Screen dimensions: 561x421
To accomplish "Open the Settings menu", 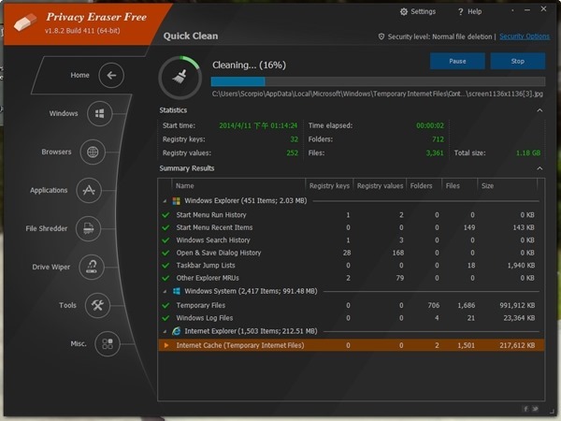I will 417,11.
